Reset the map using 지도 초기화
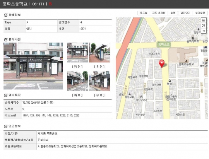This screenshot has width=209, height=159. pos(159,13)
